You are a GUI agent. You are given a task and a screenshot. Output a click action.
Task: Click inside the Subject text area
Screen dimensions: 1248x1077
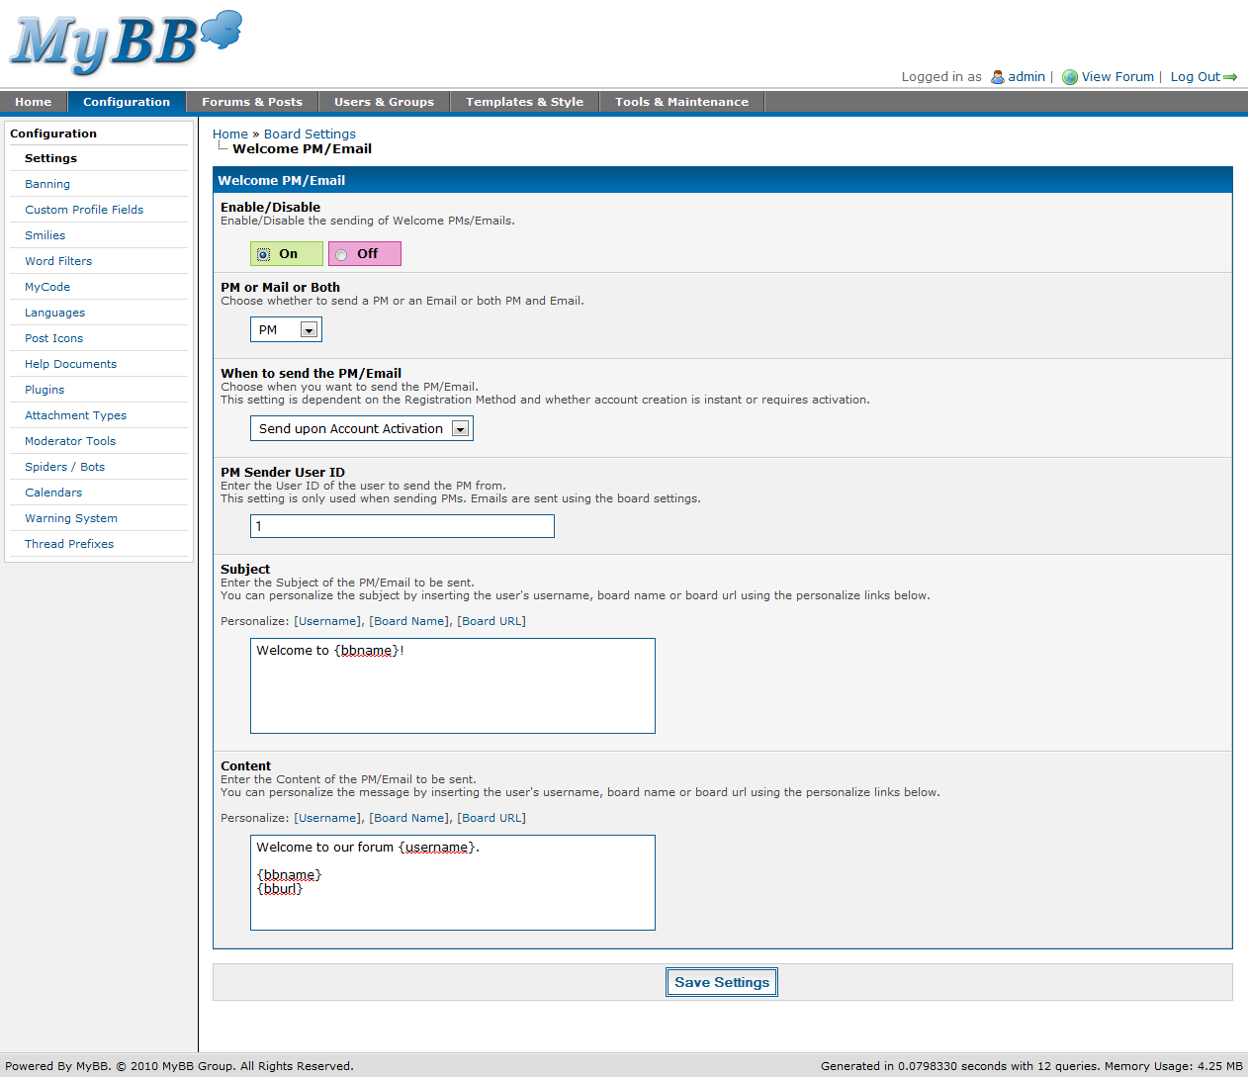pos(453,685)
